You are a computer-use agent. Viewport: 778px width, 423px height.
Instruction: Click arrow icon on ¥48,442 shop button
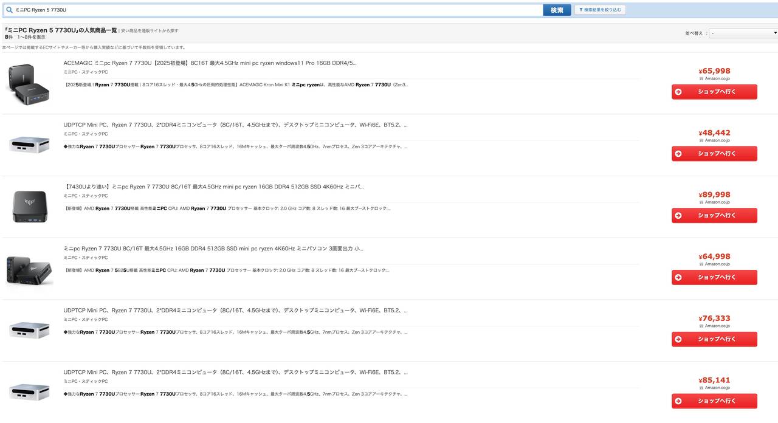pos(678,154)
